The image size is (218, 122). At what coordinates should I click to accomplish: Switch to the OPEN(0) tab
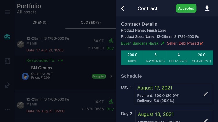click(40, 23)
